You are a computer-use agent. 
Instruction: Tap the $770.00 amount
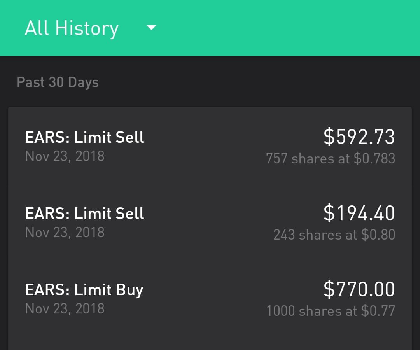point(359,290)
